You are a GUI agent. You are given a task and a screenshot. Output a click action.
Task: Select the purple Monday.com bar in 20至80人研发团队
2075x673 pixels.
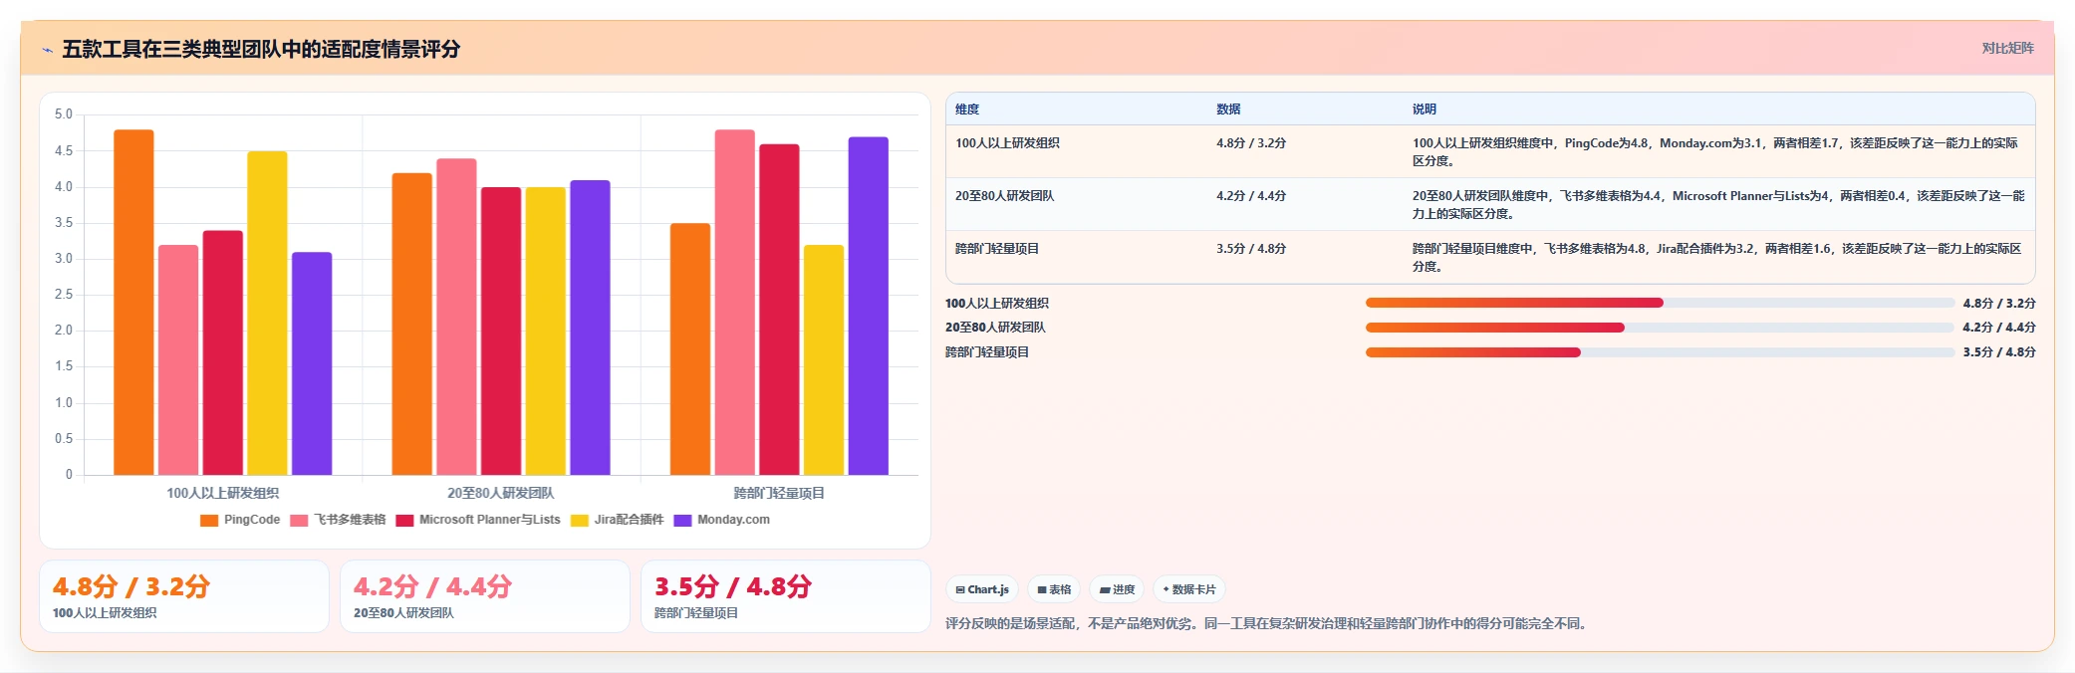point(590,328)
